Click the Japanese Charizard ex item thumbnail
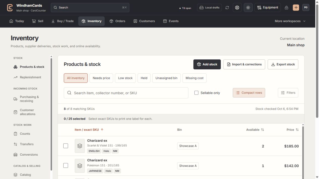319x179 pixels. tap(80, 166)
